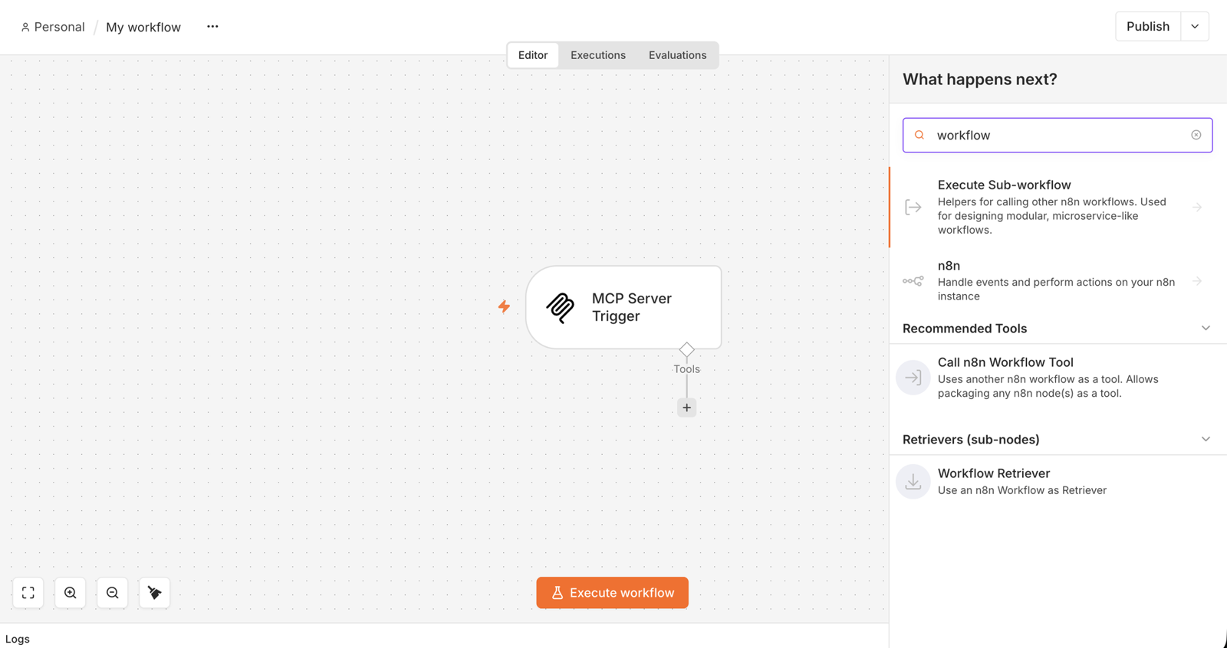Click the Execute Sub-workflow icon
Viewport: 1227px width, 648px height.
click(x=913, y=208)
